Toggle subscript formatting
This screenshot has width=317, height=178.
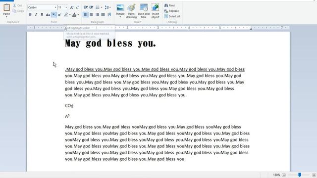pos(54,14)
